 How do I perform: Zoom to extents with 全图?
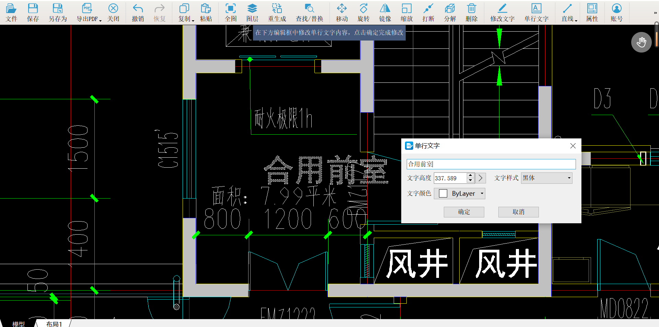coord(231,13)
